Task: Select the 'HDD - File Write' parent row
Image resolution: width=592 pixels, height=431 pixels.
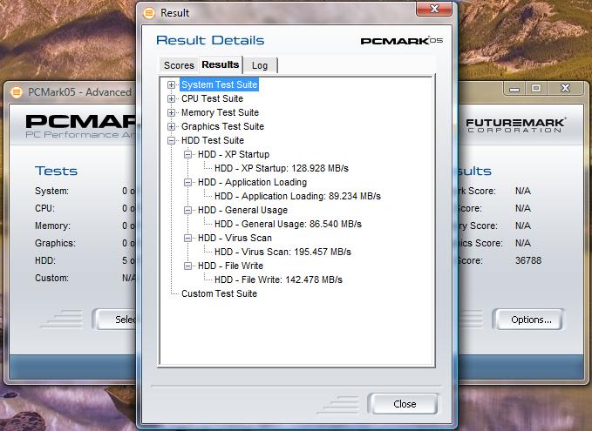Action: coord(231,266)
